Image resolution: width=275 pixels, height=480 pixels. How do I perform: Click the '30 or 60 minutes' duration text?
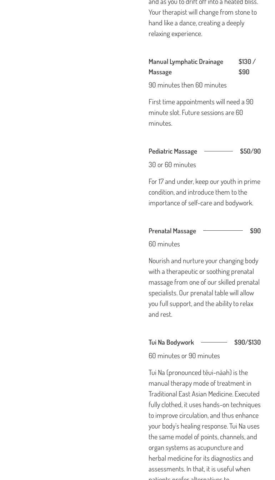172,165
